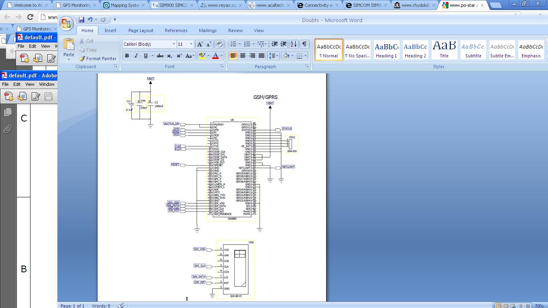548x308 pixels.
Task: Open the Calibri font name dropdown
Action: [x=174, y=44]
